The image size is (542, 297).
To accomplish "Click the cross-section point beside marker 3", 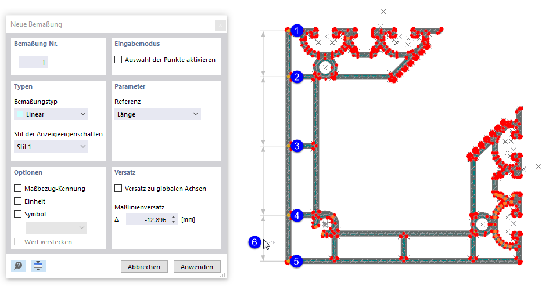I will pyautogui.click(x=288, y=146).
